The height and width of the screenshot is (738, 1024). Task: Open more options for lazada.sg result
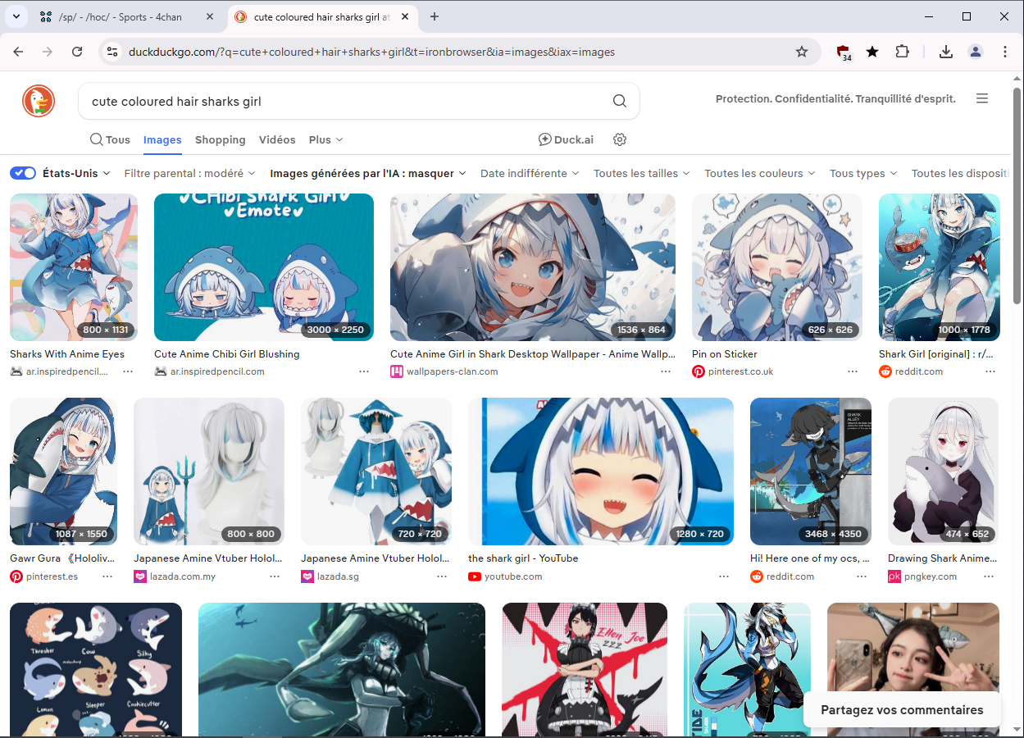coord(442,576)
